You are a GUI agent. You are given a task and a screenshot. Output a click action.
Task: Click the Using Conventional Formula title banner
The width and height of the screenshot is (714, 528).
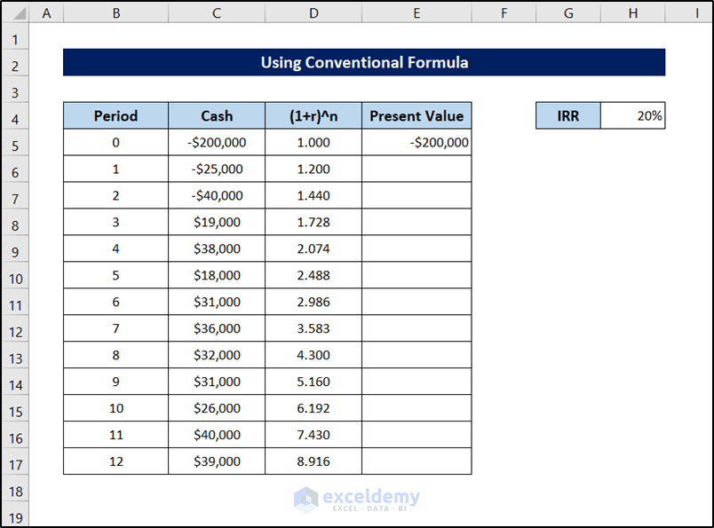364,62
